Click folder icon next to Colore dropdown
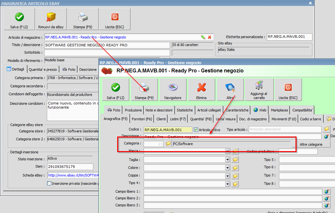The width and height of the screenshot is (335, 213). pos(235,168)
